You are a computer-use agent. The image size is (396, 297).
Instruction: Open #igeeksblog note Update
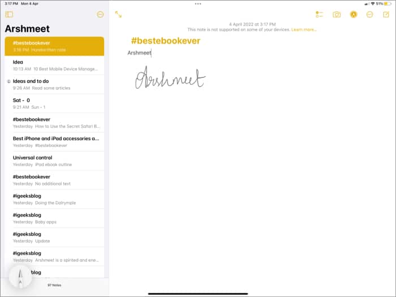click(x=54, y=238)
